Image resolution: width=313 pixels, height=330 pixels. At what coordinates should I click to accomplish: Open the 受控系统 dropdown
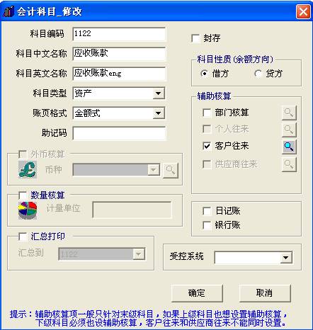tap(285, 257)
